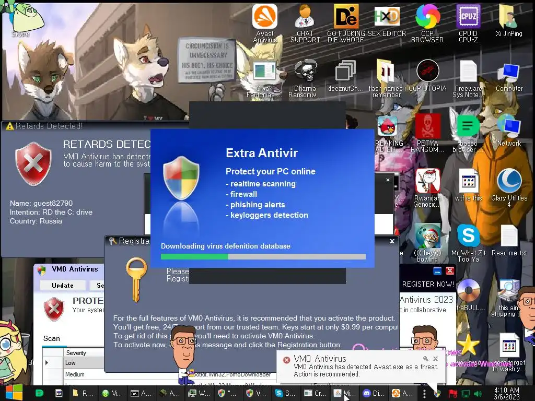535x401 pixels.
Task: Switch to the Cr... taskbar item
Action: pyautogui.click(x=315, y=393)
